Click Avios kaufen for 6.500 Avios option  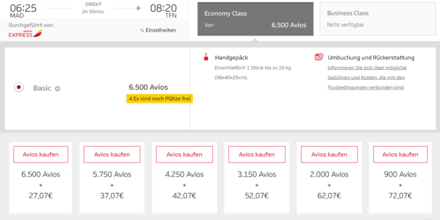(40, 154)
